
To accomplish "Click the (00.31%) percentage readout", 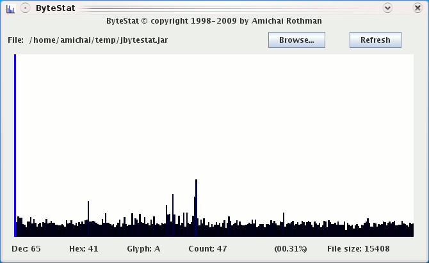I will pos(291,249).
